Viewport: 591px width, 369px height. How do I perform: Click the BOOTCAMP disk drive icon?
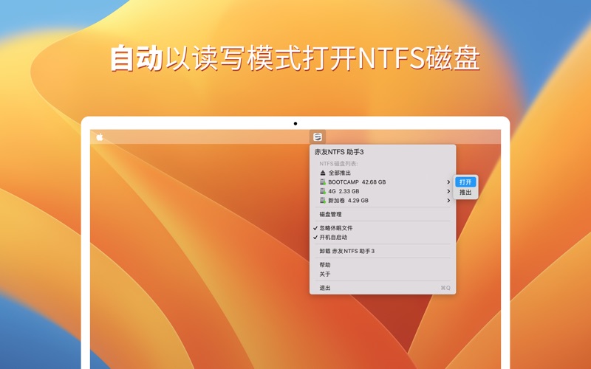(323, 182)
